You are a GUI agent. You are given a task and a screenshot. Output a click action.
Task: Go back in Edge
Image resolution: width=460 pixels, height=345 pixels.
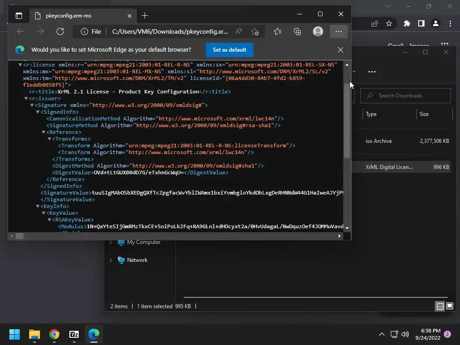pyautogui.click(x=21, y=31)
